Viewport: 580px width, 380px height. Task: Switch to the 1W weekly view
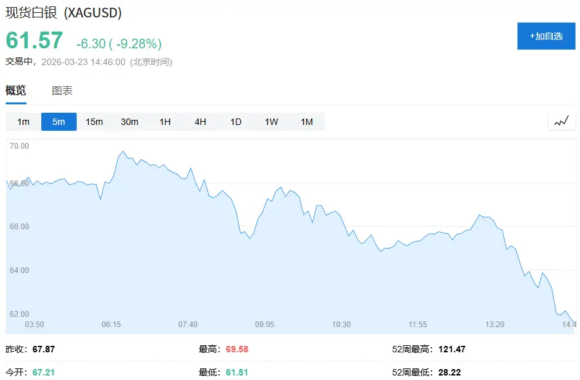[271, 122]
